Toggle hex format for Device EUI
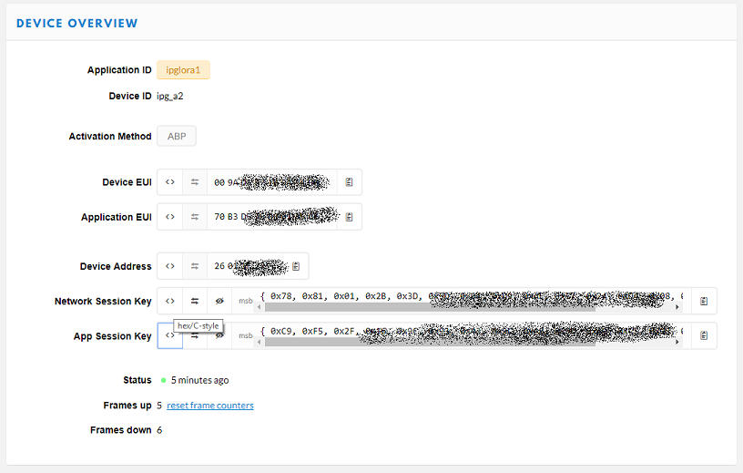 (170, 182)
